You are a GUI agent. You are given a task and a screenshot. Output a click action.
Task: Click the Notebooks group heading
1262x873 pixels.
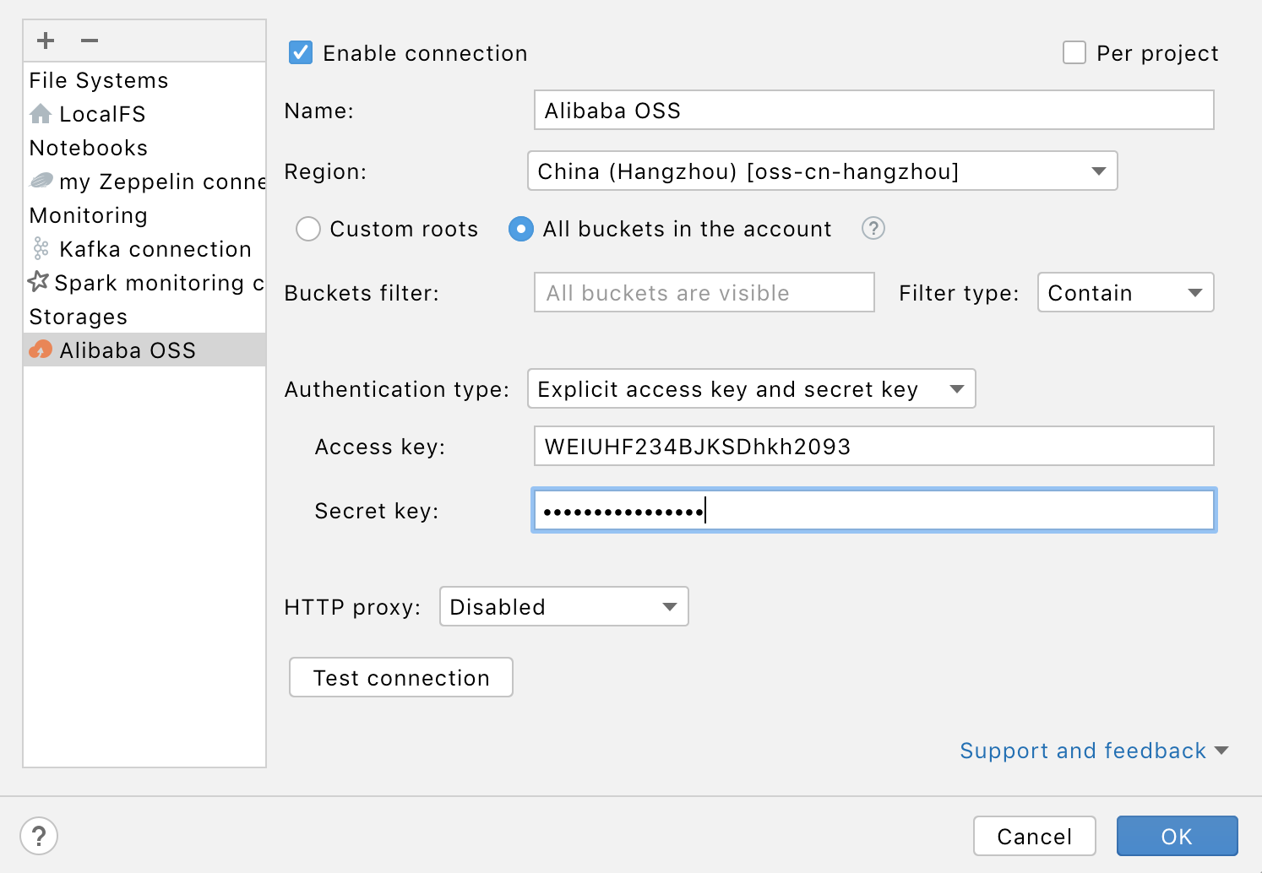pyautogui.click(x=89, y=148)
